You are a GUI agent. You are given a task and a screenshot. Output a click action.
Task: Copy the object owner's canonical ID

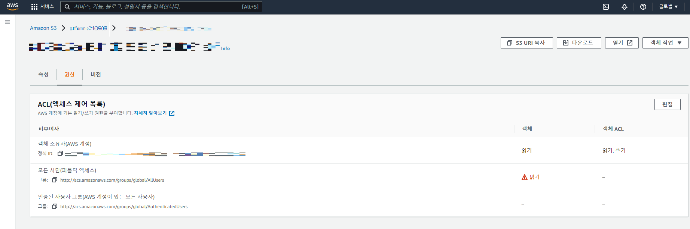(x=60, y=153)
